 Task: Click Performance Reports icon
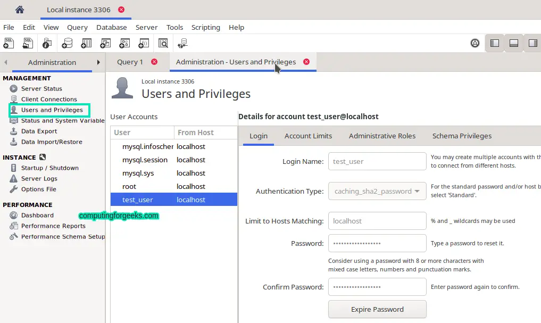click(x=13, y=226)
